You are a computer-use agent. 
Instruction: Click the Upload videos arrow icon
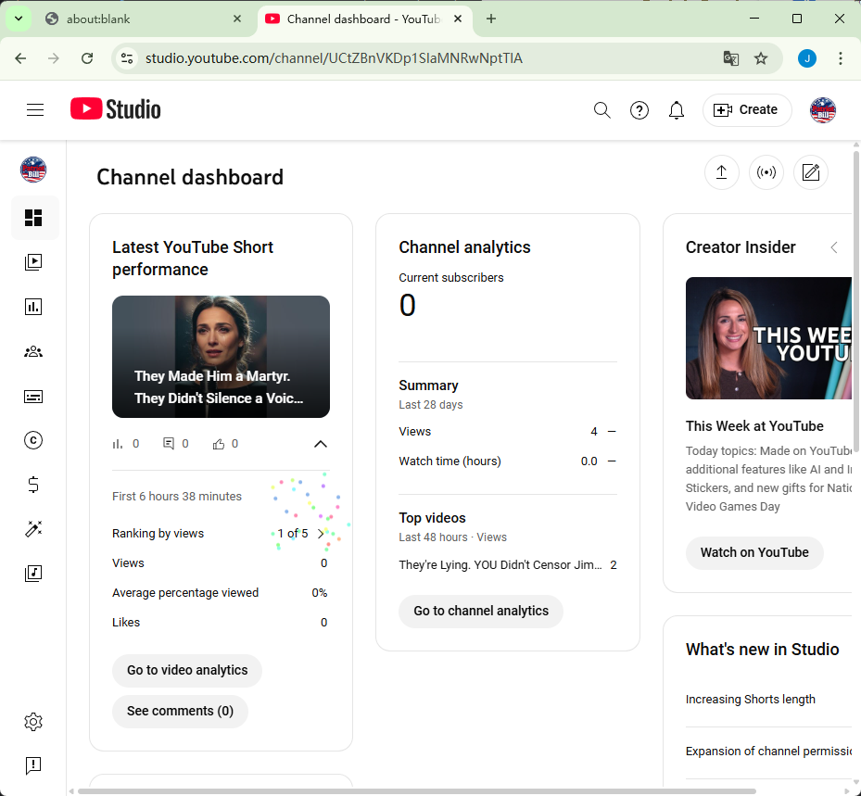pyautogui.click(x=721, y=172)
